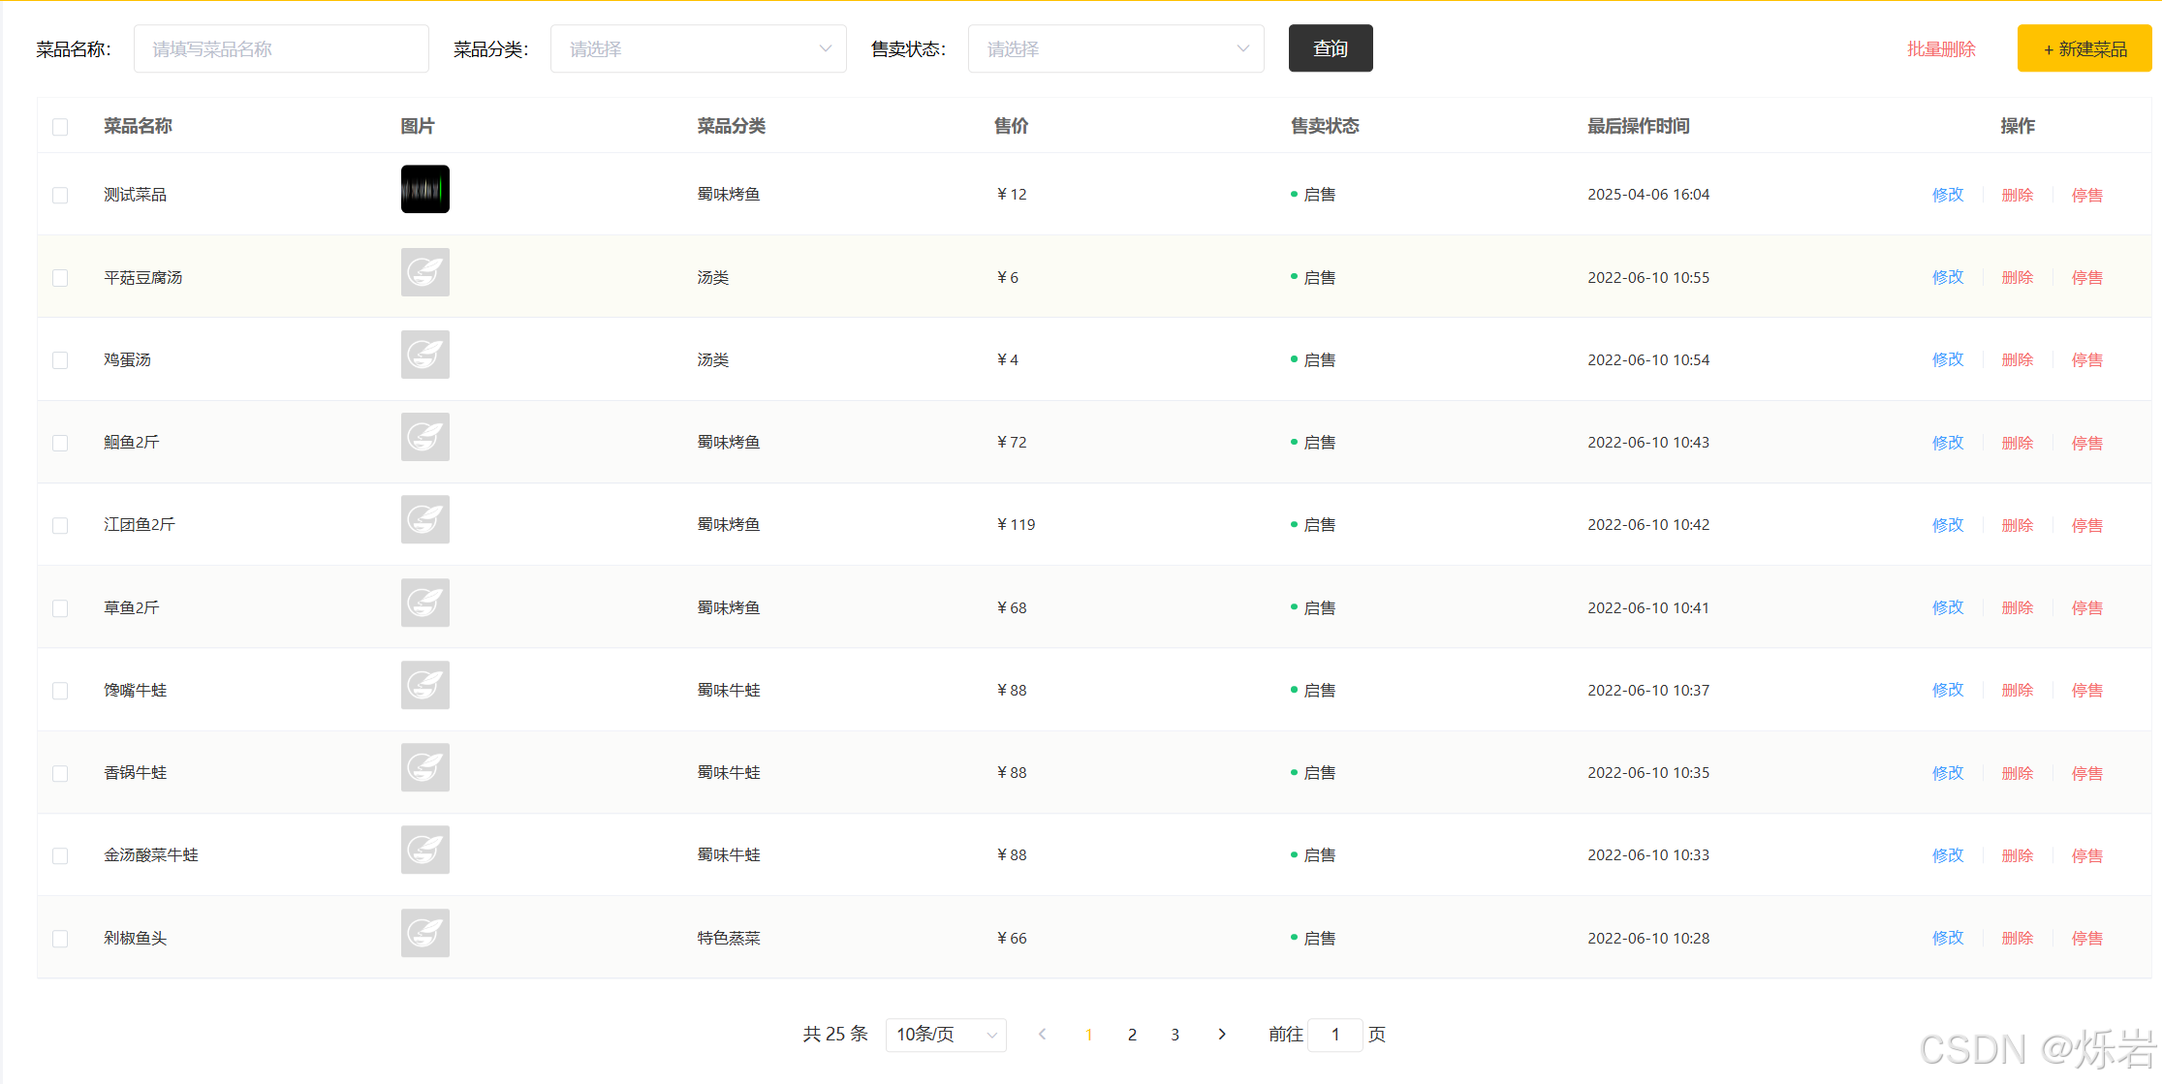2162x1084 pixels.
Task: Click the 测试菜品 dish image thumbnail
Action: tap(424, 189)
